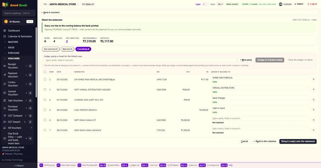Add a new Receipt Voucher with plus
This screenshot has height=168, width=321.
click(x=30, y=66)
